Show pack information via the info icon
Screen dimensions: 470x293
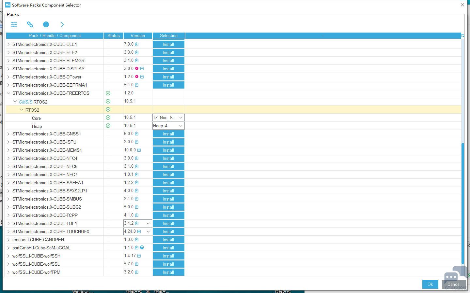[x=46, y=24]
